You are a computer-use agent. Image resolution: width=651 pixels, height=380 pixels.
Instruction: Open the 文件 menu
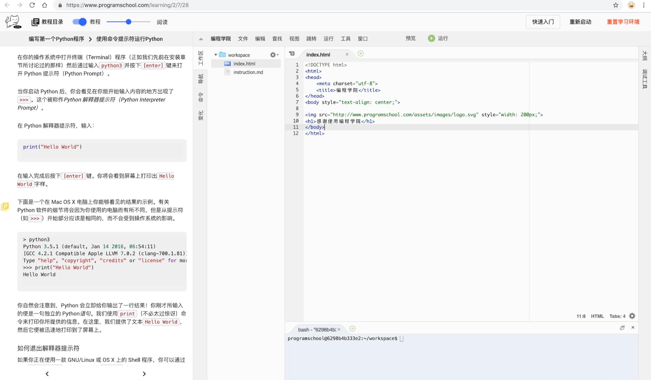(x=243, y=39)
